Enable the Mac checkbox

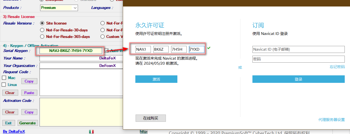4,78
